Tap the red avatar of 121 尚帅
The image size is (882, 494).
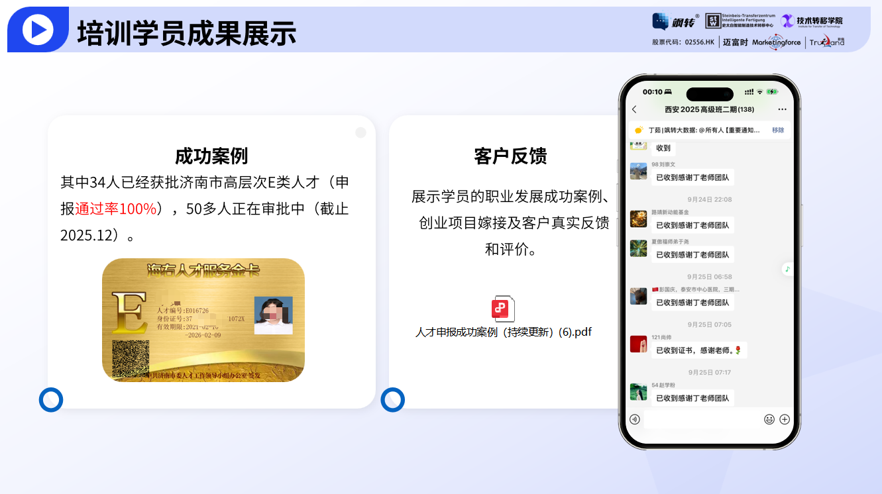(x=638, y=344)
